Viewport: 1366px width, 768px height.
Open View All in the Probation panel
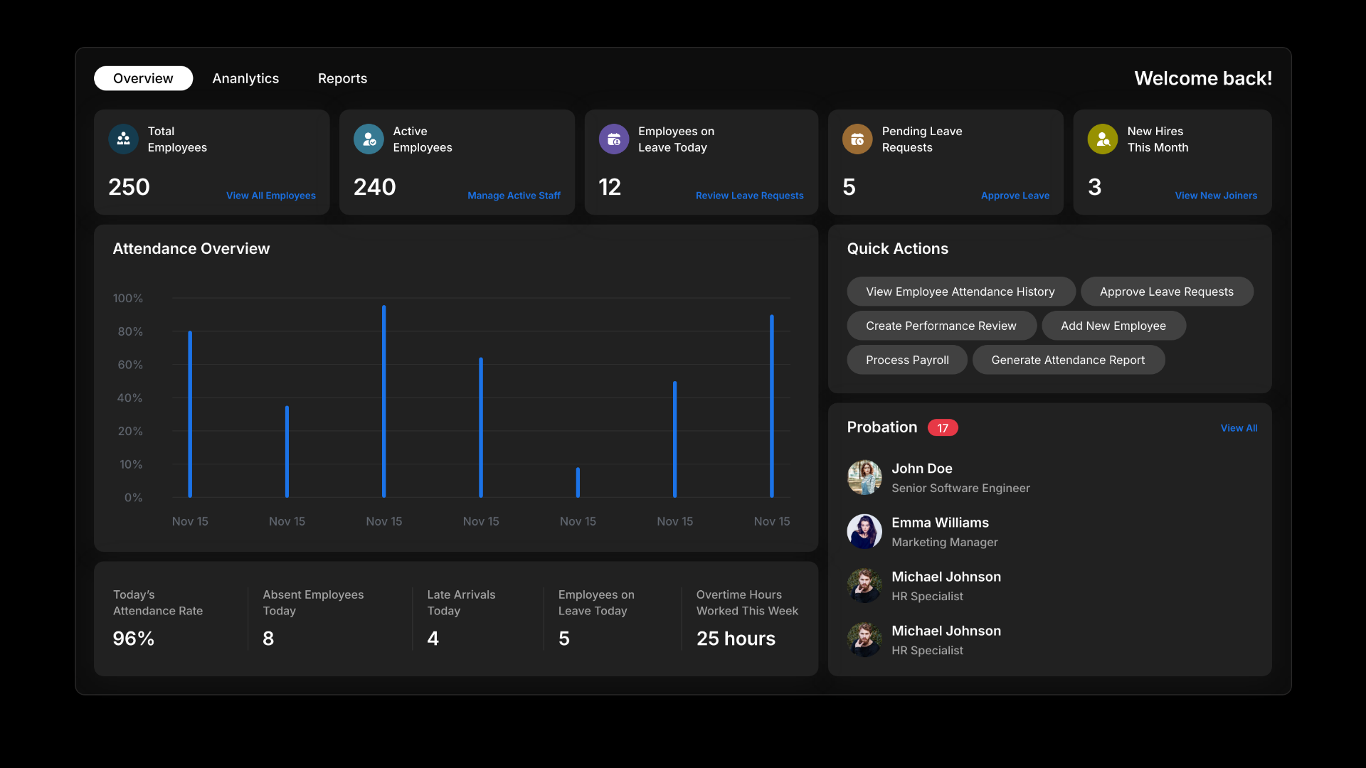1239,428
